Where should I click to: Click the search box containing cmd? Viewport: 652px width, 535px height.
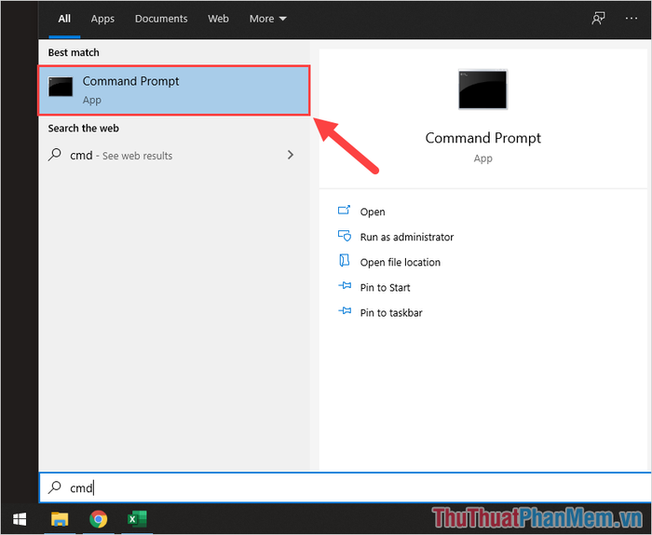[346, 487]
